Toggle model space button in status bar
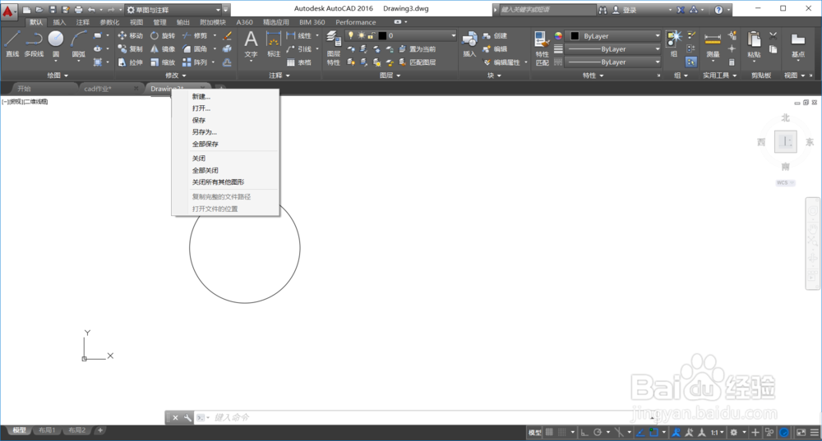 click(x=535, y=432)
